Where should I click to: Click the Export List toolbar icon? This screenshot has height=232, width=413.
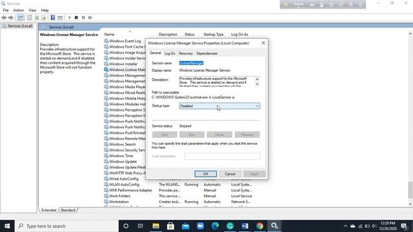[x=43, y=17]
